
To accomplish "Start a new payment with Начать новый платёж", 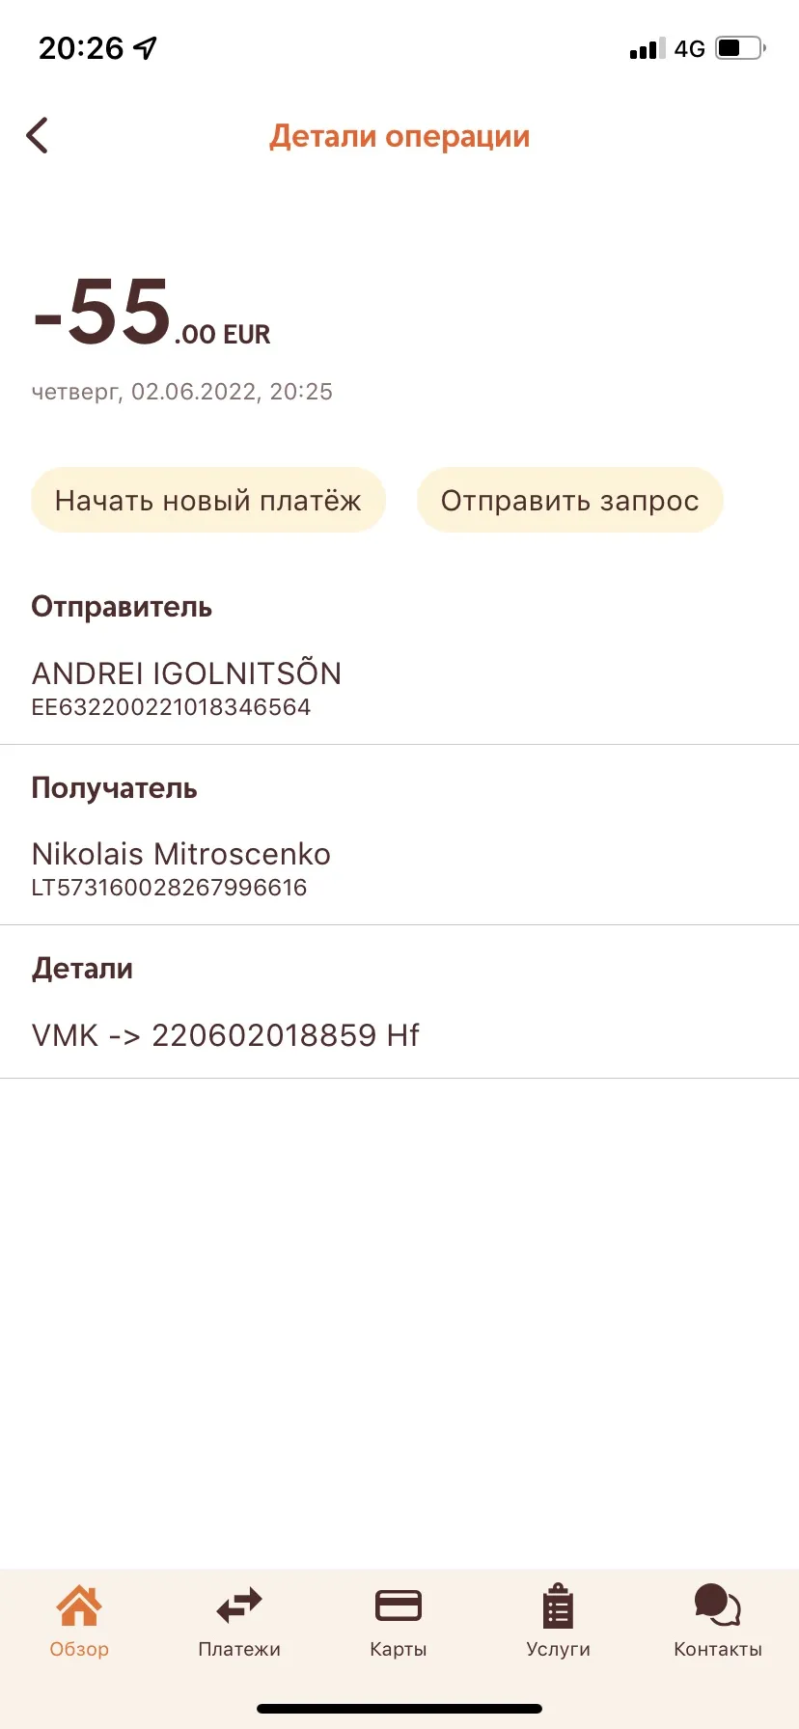I will (x=208, y=500).
